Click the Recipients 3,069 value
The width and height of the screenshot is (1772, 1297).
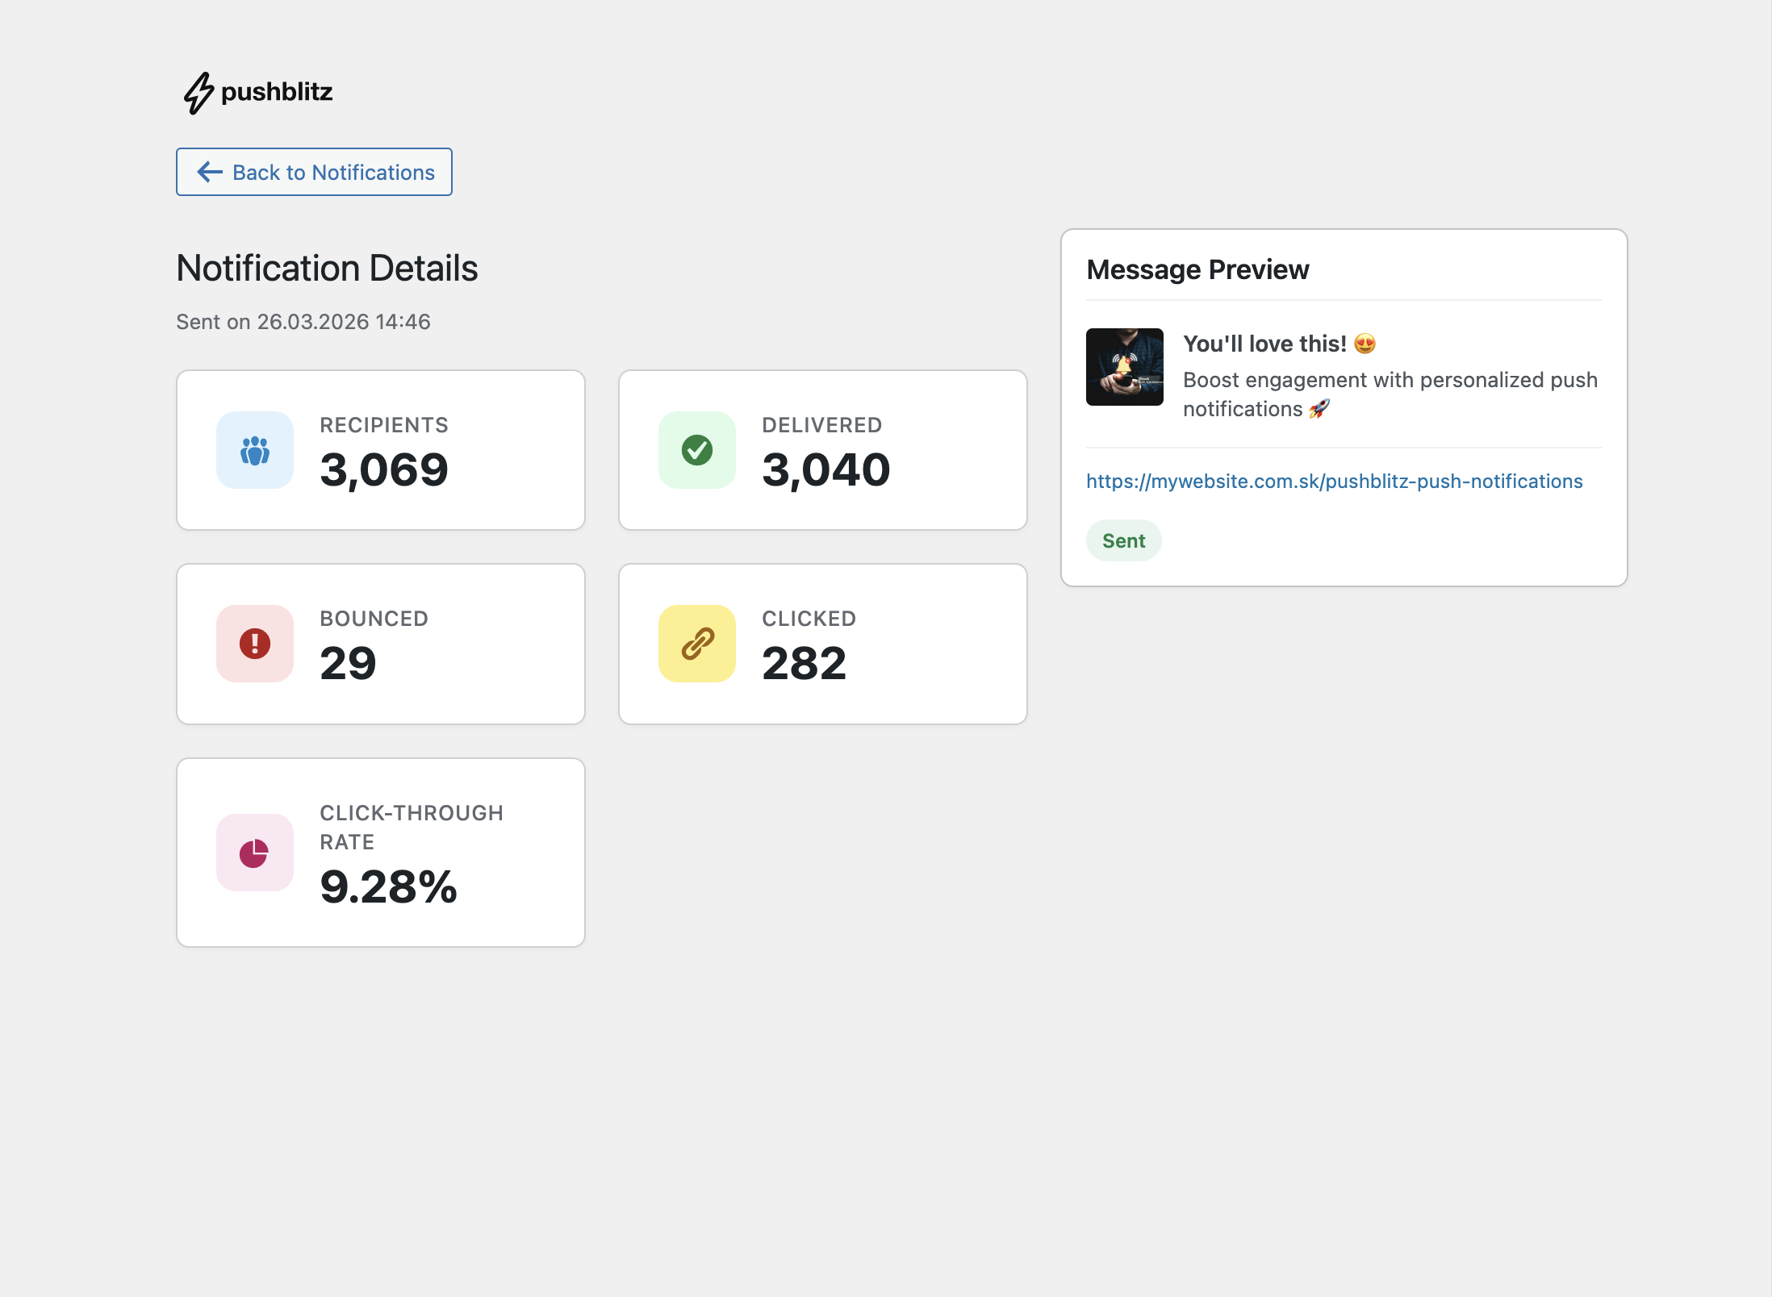384,470
